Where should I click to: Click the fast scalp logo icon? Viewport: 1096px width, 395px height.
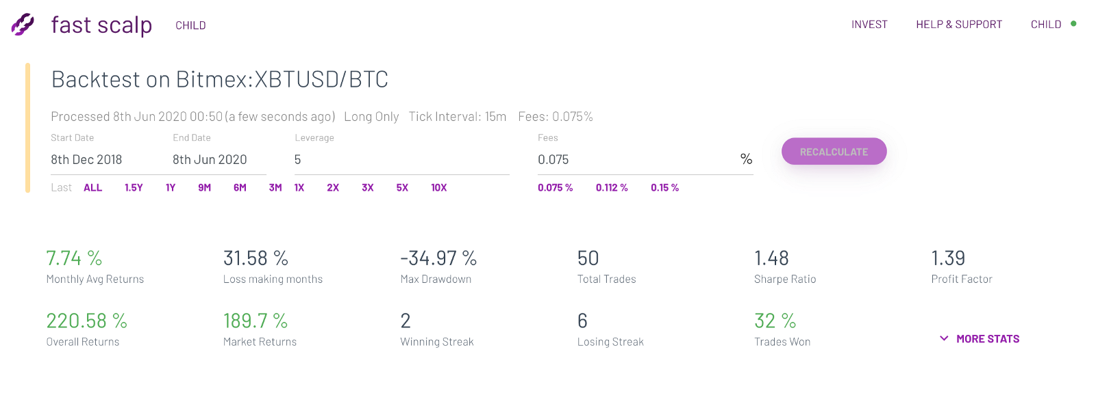(23, 25)
